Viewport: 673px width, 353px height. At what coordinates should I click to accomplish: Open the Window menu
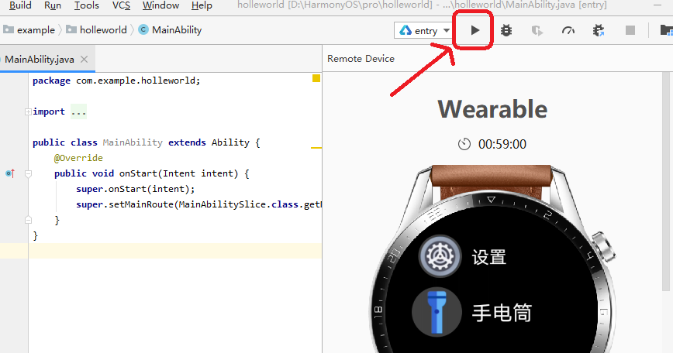(160, 5)
